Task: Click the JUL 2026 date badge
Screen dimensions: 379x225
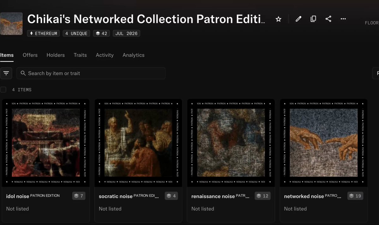Action: (x=126, y=33)
